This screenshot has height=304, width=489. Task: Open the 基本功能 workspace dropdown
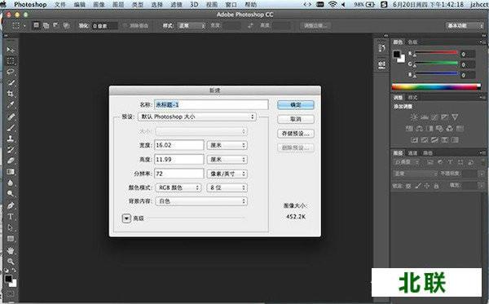pos(465,25)
